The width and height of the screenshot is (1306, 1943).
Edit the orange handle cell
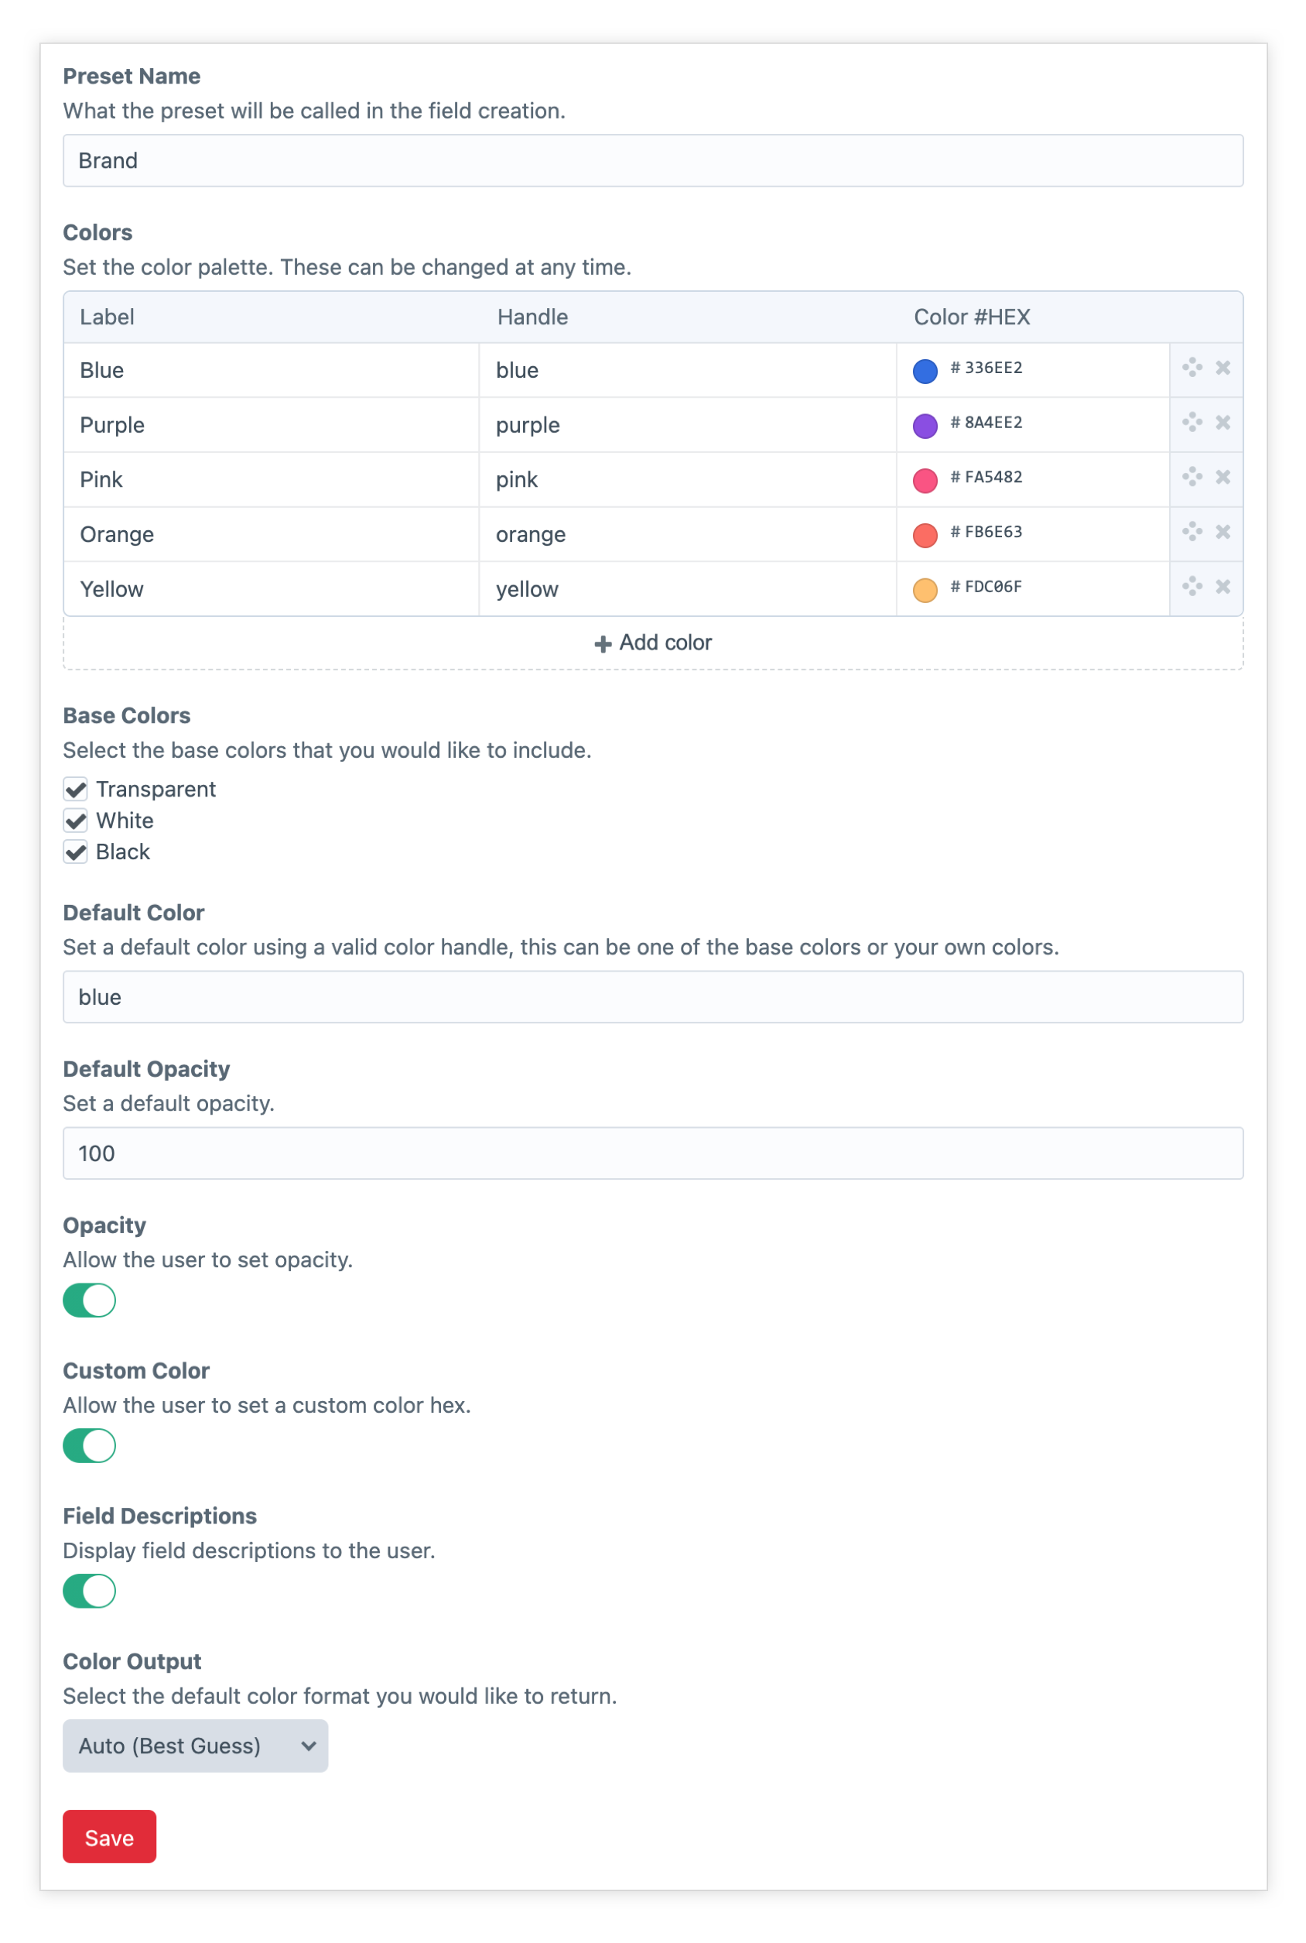pyautogui.click(x=688, y=534)
